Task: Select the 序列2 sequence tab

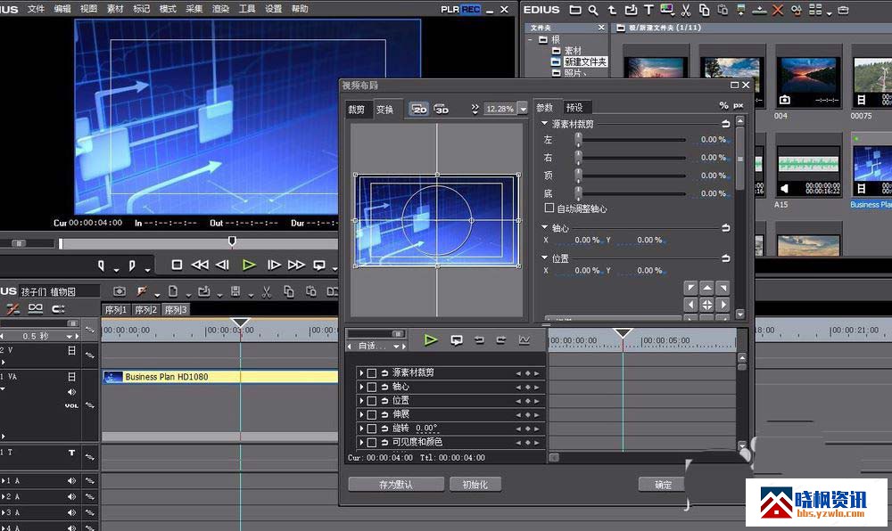Action: pos(145,309)
